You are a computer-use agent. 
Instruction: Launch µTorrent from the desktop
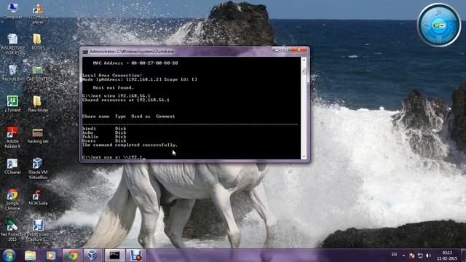[x=12, y=104]
